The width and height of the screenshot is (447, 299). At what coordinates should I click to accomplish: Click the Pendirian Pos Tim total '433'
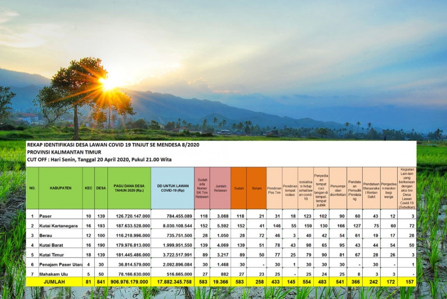275,282
